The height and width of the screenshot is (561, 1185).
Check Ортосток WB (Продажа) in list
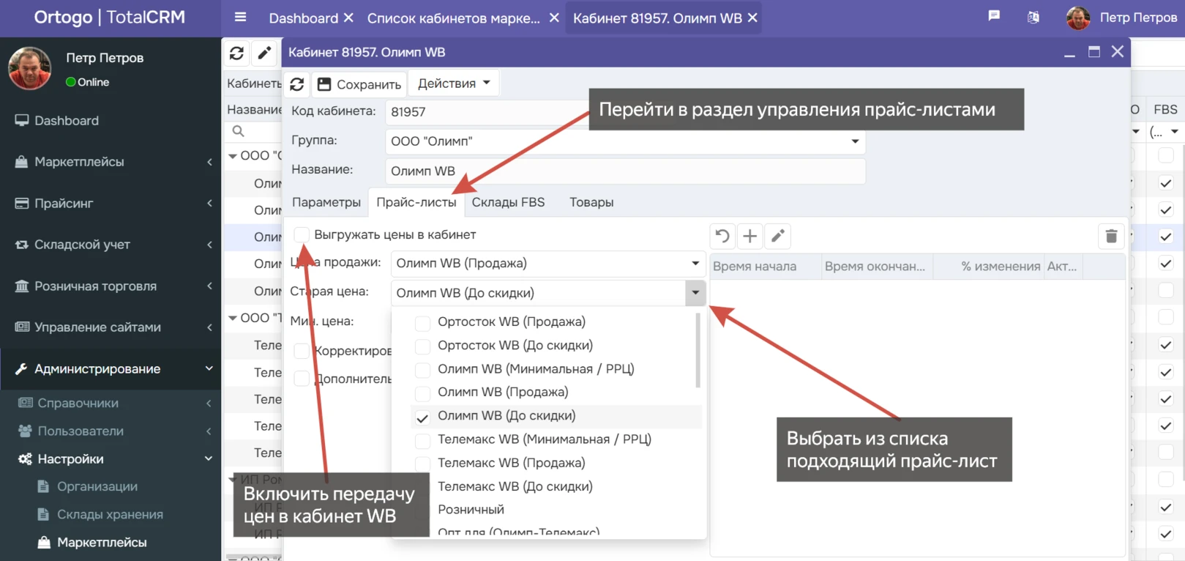coord(422,322)
